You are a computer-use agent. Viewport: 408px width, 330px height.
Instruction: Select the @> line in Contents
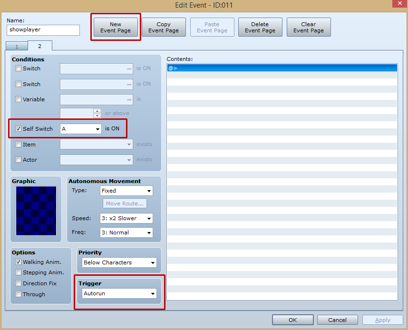point(282,68)
